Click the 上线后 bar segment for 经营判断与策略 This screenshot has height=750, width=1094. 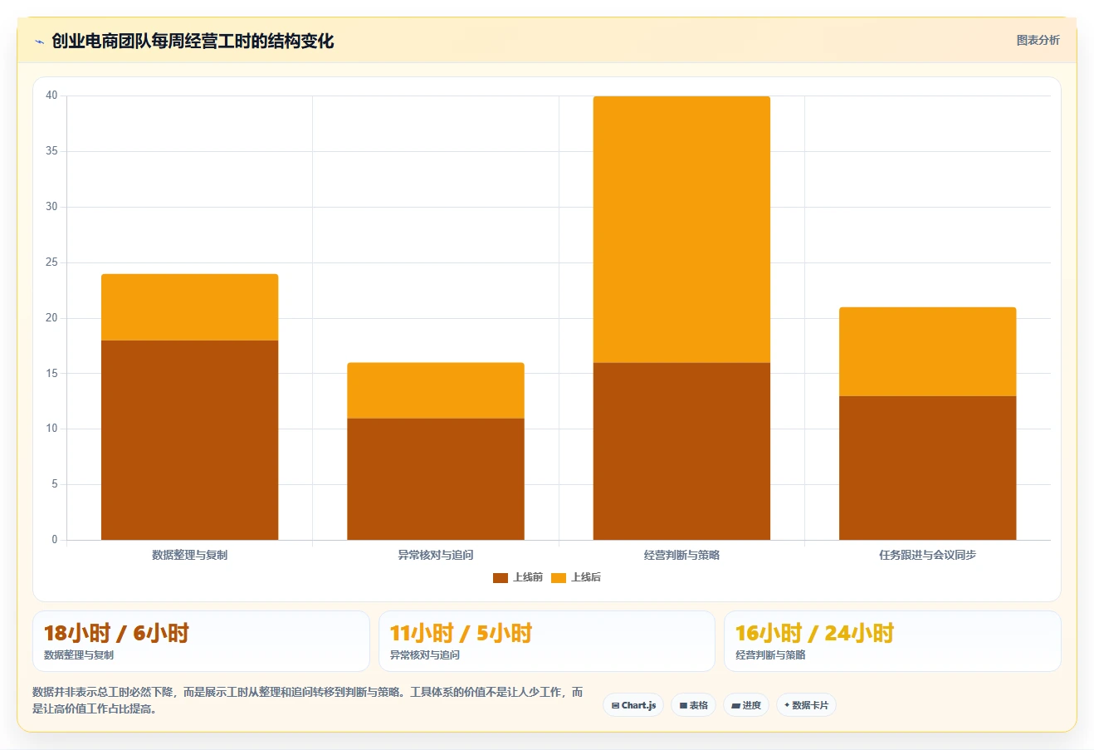pos(681,229)
